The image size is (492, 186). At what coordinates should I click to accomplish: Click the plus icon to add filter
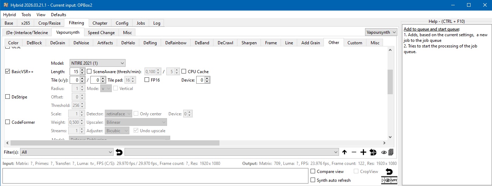click(363, 152)
